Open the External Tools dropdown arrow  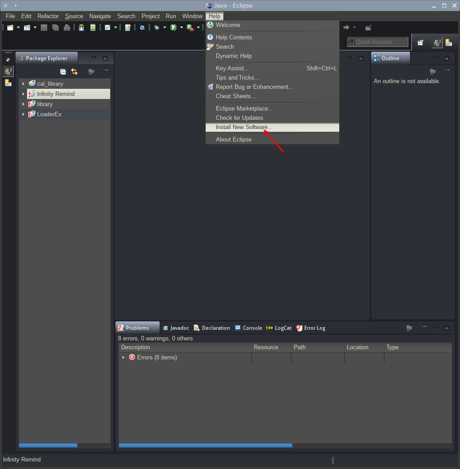[x=198, y=27]
